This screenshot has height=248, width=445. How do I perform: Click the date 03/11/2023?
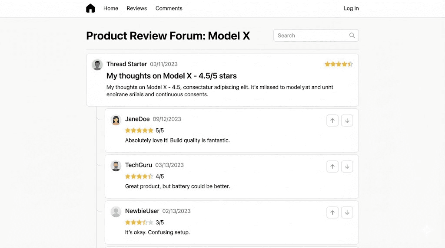pos(164,64)
